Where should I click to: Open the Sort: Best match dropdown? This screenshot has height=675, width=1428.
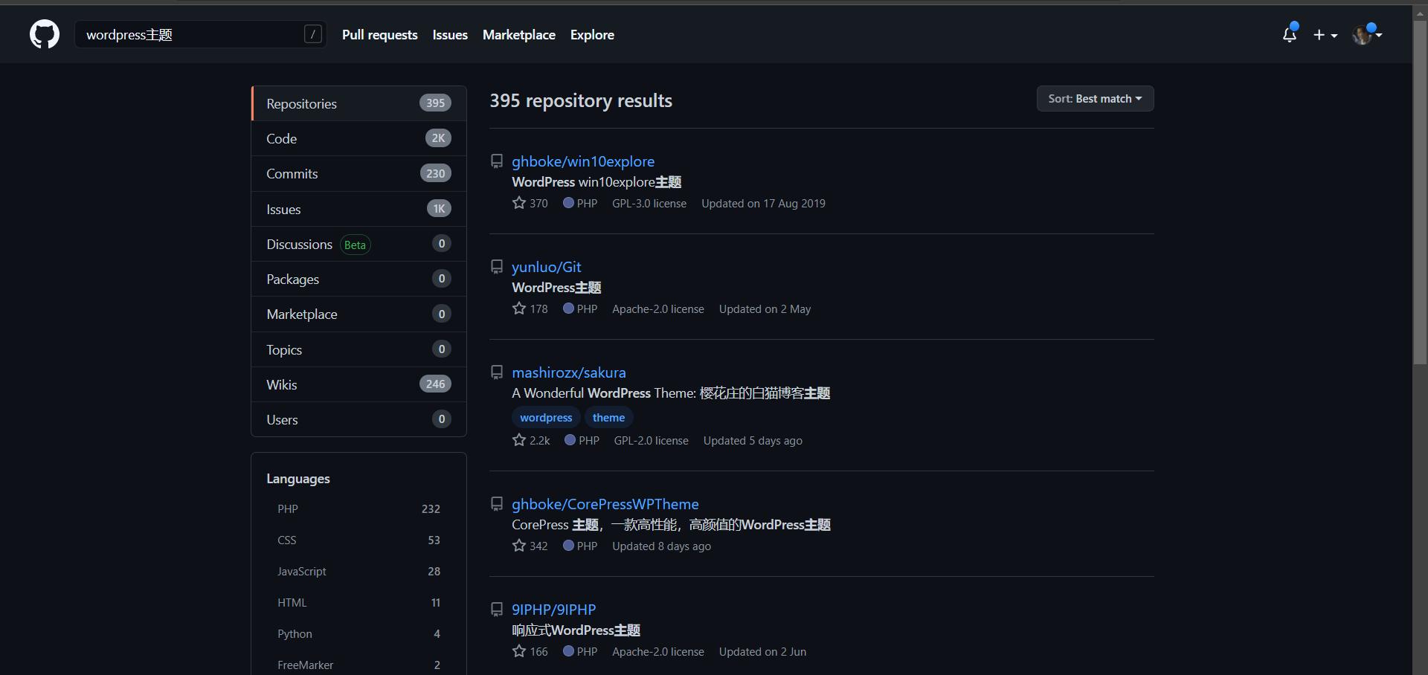[x=1095, y=98]
